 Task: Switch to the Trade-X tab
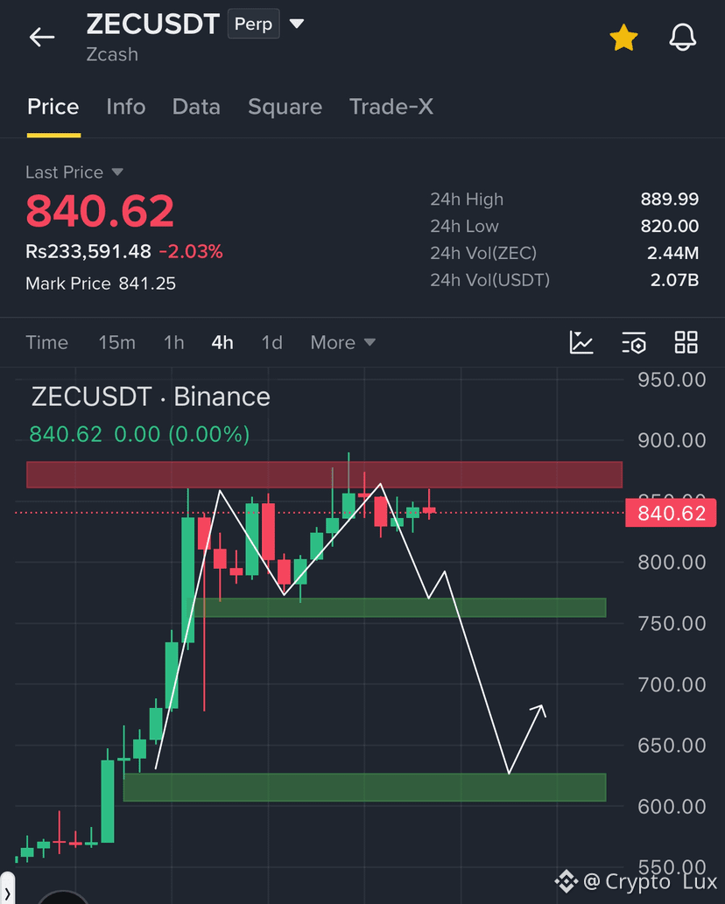click(391, 108)
